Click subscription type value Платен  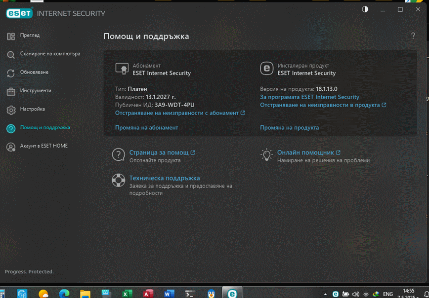(x=137, y=89)
